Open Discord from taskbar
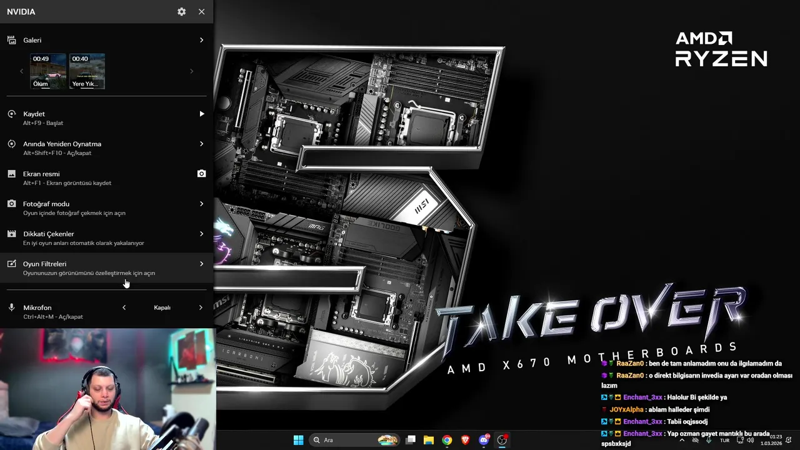Viewport: 800px width, 450px height. click(484, 440)
